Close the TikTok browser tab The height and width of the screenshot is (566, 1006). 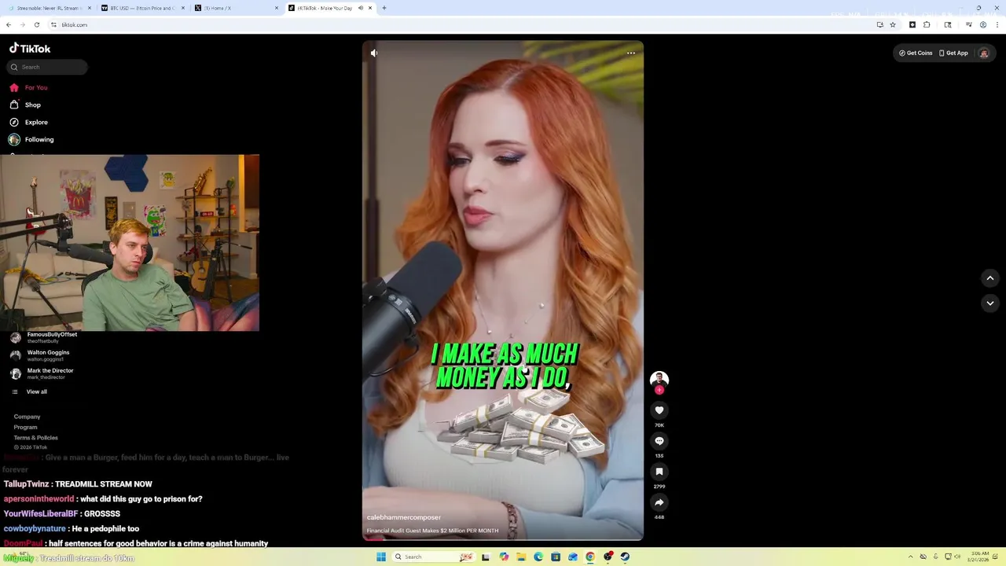click(x=370, y=8)
